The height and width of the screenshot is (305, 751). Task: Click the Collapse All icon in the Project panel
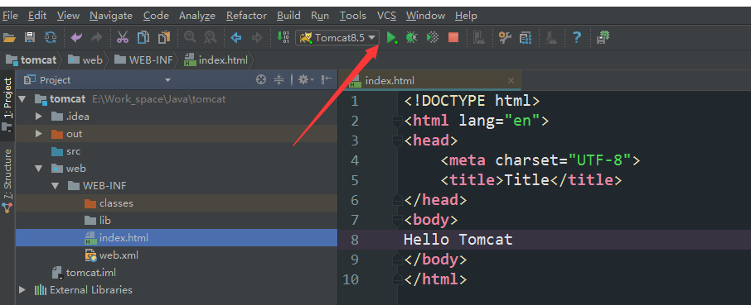(x=279, y=79)
